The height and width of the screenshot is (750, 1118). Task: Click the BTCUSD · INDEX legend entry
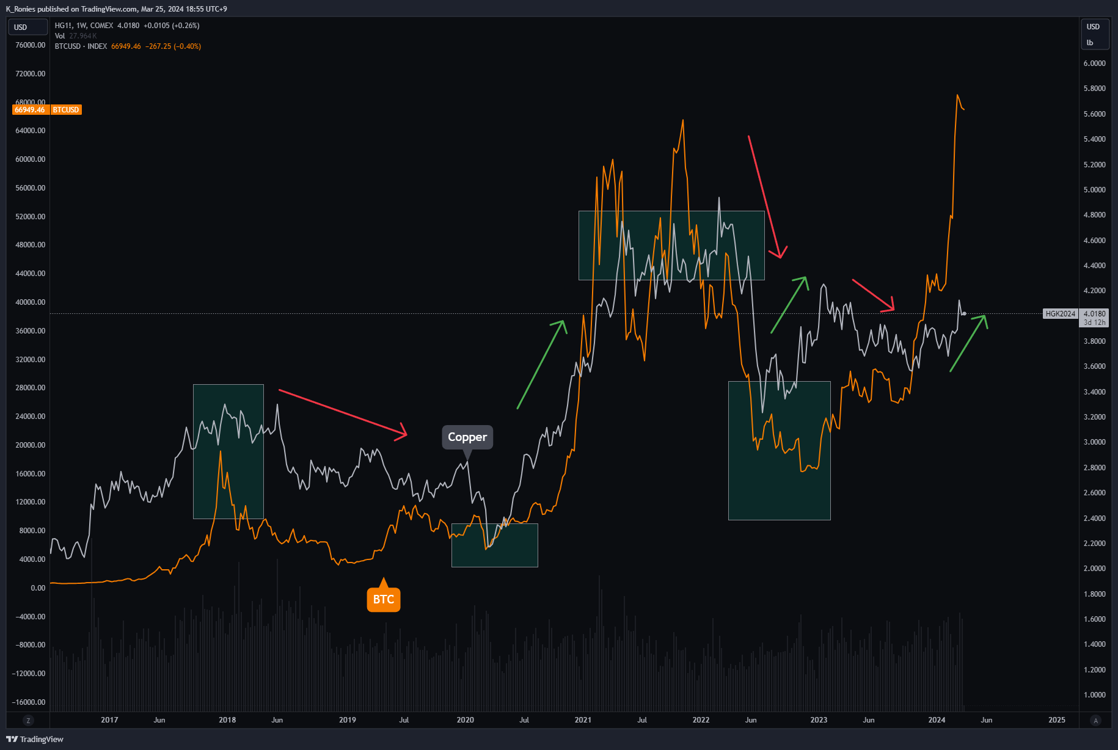coord(81,46)
